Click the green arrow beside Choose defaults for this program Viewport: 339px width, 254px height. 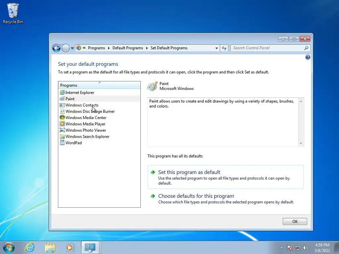pos(153,196)
